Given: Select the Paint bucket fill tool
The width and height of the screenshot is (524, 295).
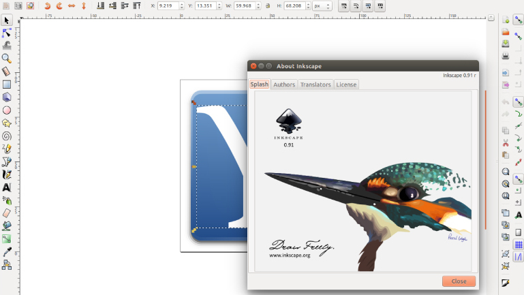Looking at the screenshot, I should tap(6, 226).
